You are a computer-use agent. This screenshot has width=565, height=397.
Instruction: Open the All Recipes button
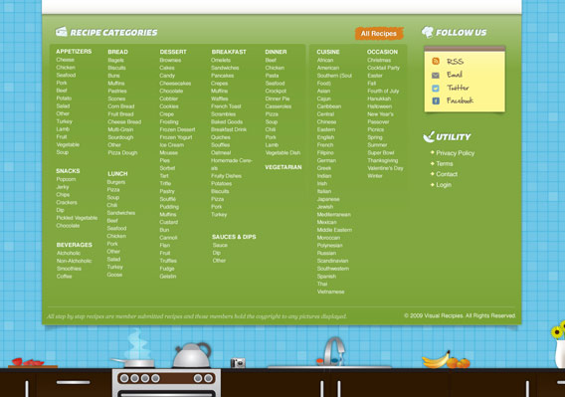click(x=379, y=34)
